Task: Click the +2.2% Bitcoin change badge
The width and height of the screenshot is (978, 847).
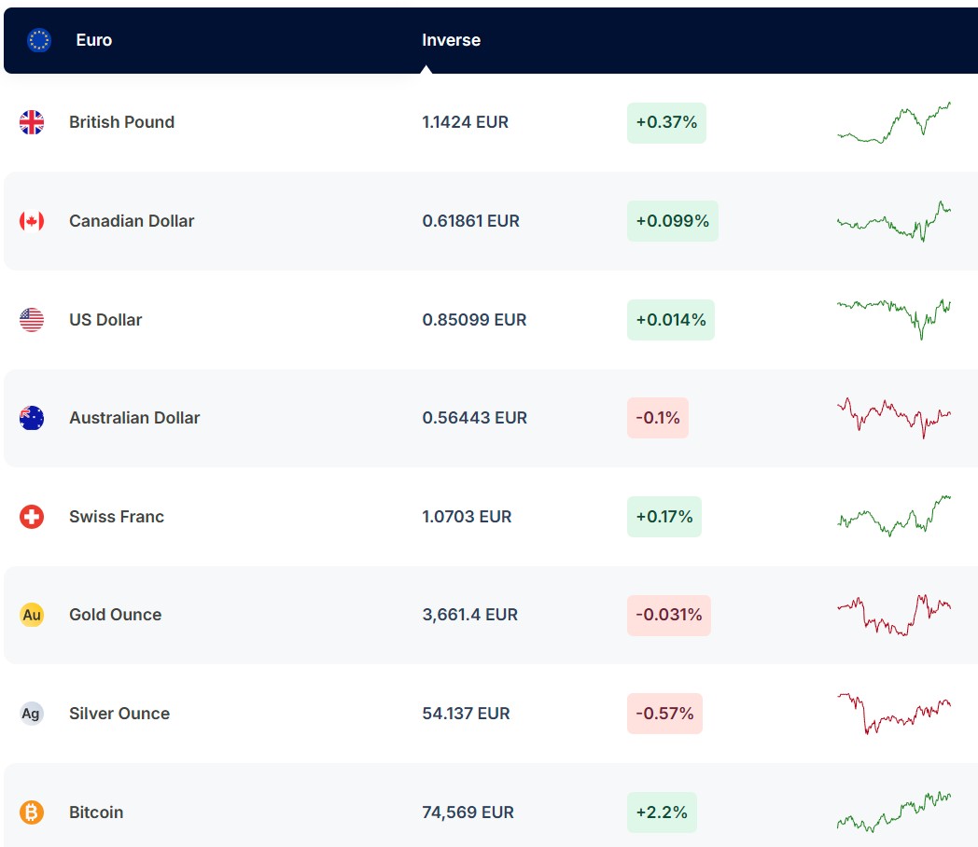Action: pos(662,812)
